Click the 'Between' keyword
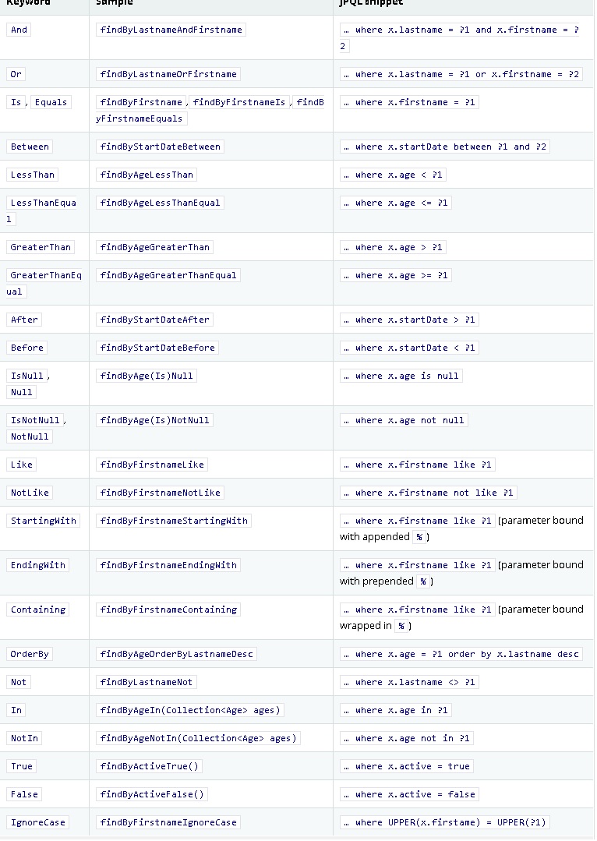Image resolution: width=597 pixels, height=841 pixels. pos(30,147)
